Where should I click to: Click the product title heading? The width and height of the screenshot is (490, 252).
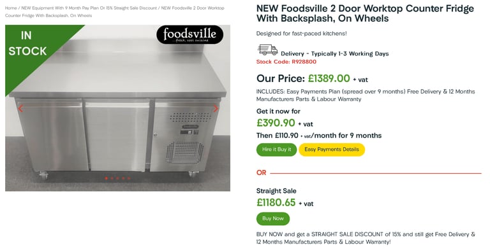click(x=365, y=13)
